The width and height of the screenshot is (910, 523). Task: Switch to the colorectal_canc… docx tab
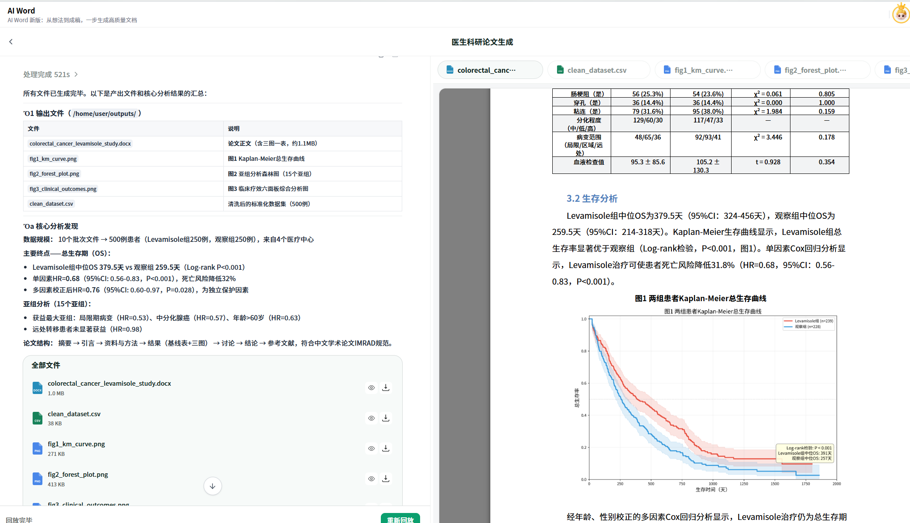490,70
